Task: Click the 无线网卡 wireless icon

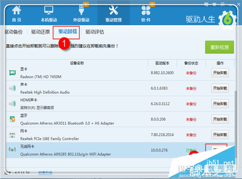Action: [x=12, y=150]
